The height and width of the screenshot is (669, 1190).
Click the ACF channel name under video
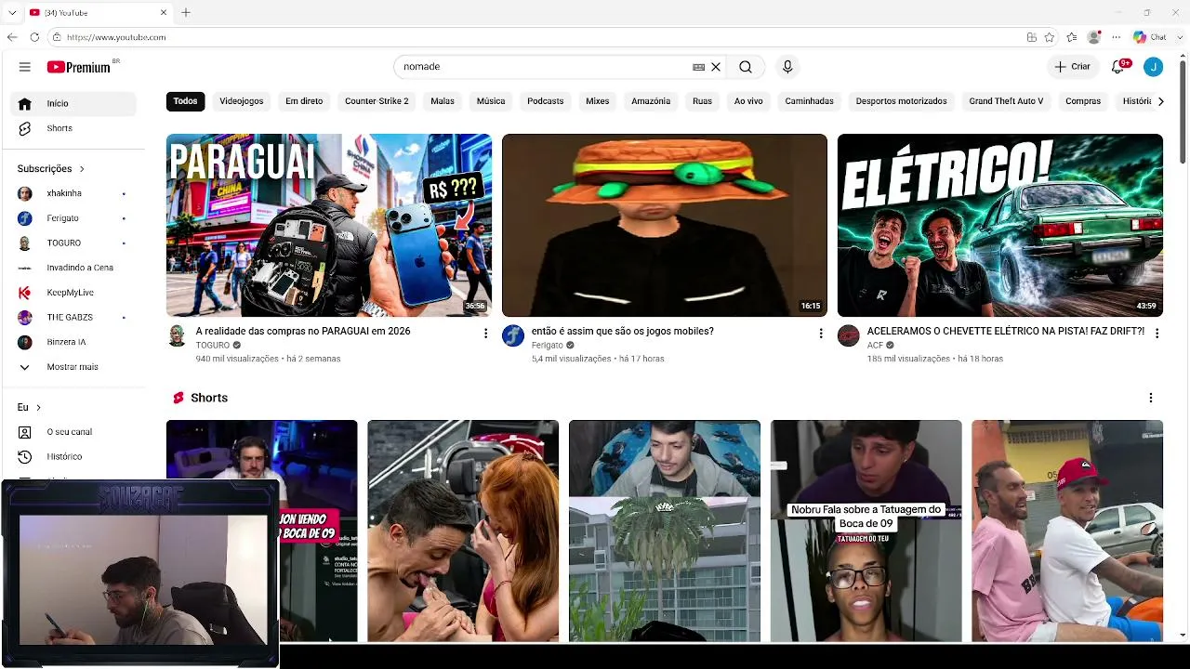click(x=875, y=346)
